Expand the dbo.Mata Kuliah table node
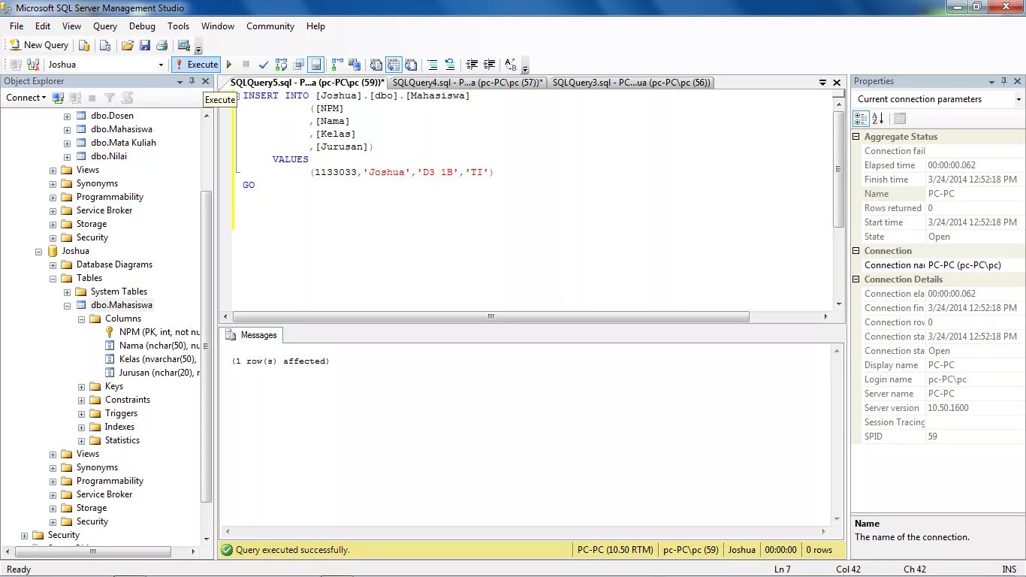The image size is (1026, 577). point(67,143)
